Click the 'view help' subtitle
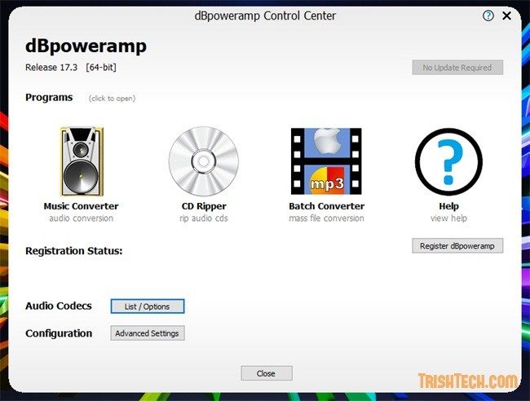This screenshot has width=530, height=401. click(449, 218)
